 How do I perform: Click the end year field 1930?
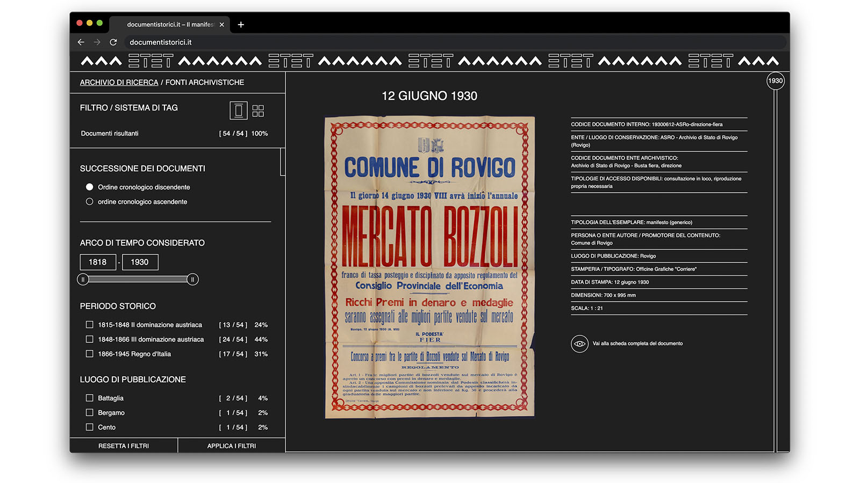click(140, 262)
